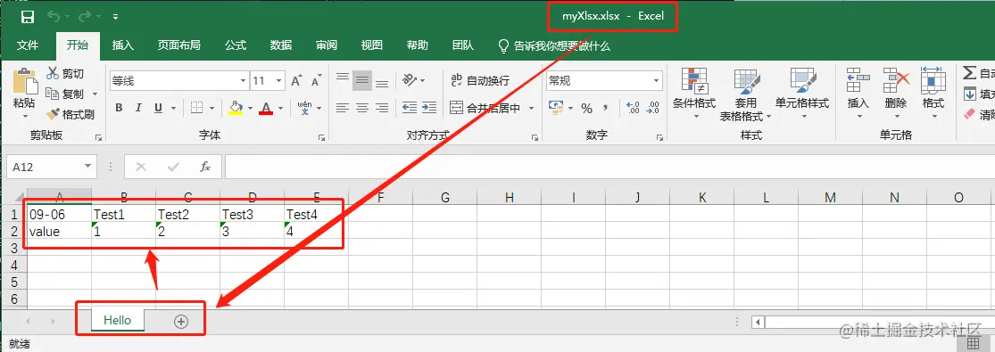Screen dimensions: 995x352
Task: Click the Save icon in quick access toolbar
Action: pos(28,17)
